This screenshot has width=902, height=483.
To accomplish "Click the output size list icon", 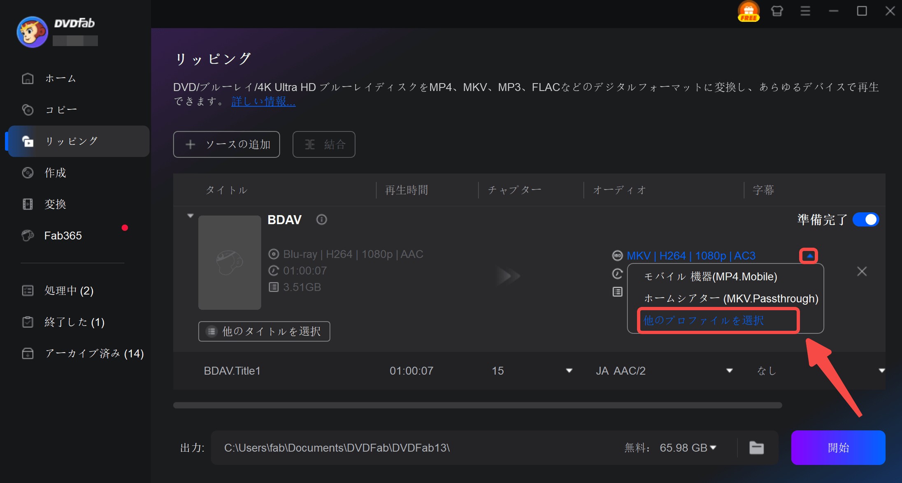I will tap(617, 292).
